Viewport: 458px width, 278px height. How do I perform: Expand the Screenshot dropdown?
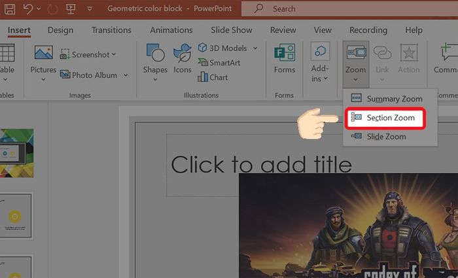click(x=114, y=54)
